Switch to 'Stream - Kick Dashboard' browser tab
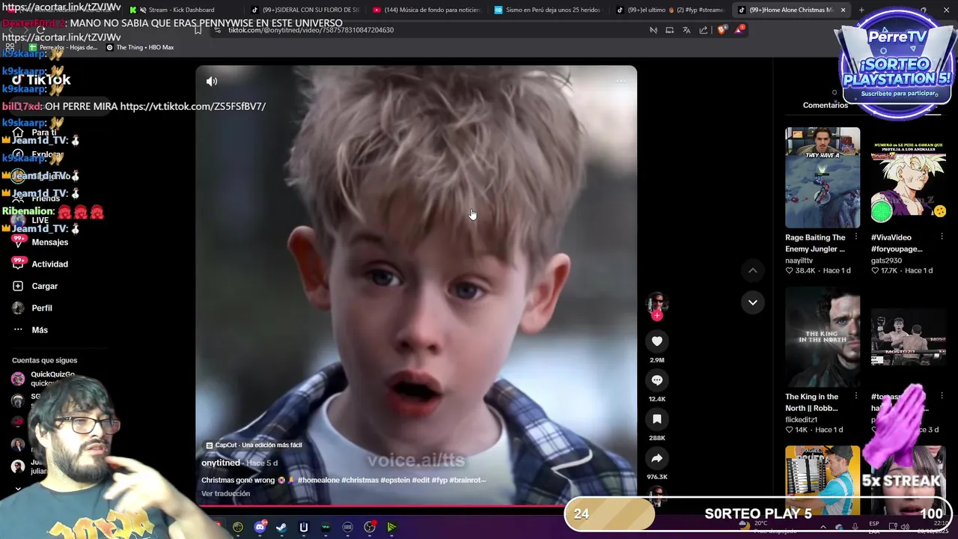Screen dimensions: 958x539 [181, 10]
